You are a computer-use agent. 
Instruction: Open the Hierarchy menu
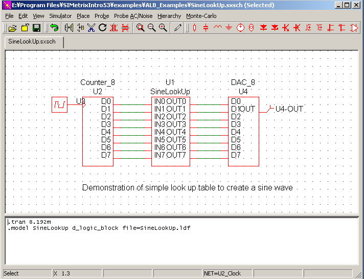coord(169,16)
